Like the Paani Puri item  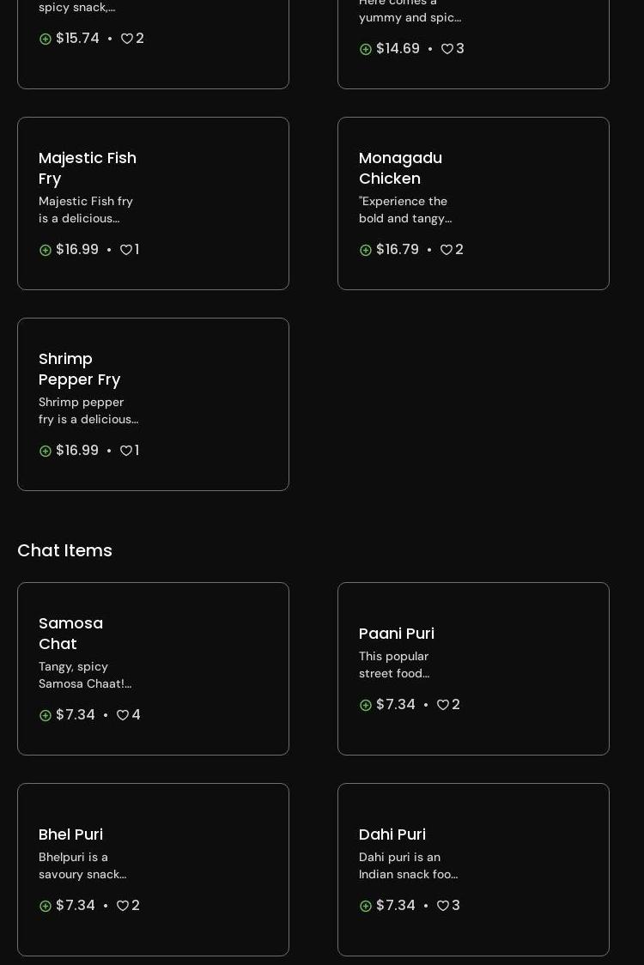coord(443,705)
